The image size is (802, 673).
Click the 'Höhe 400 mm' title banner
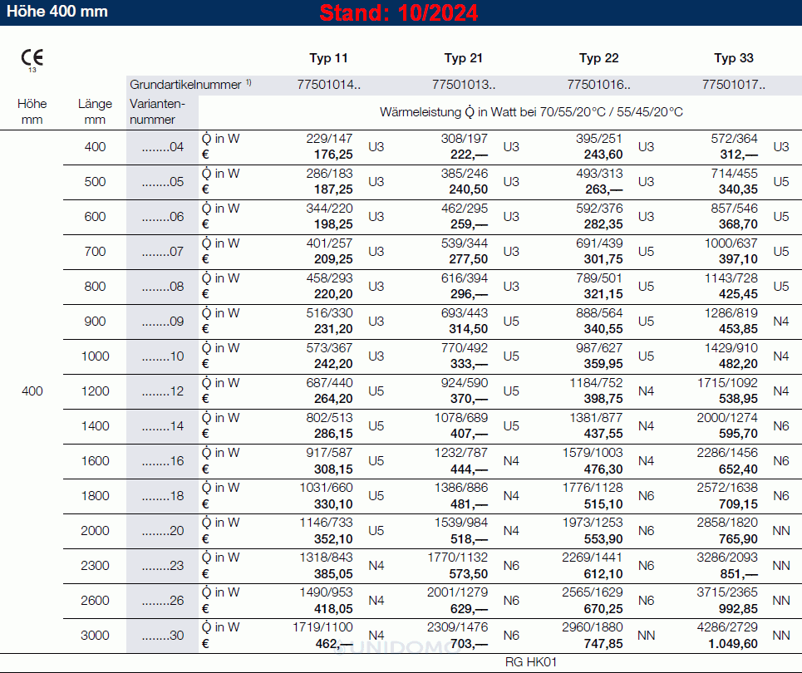[x=57, y=12]
